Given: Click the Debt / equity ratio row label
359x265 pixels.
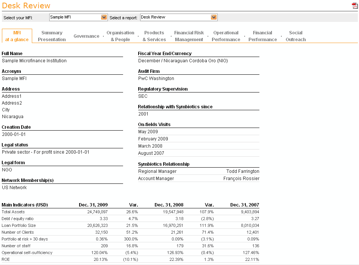Looking at the screenshot, I should 17,219.
